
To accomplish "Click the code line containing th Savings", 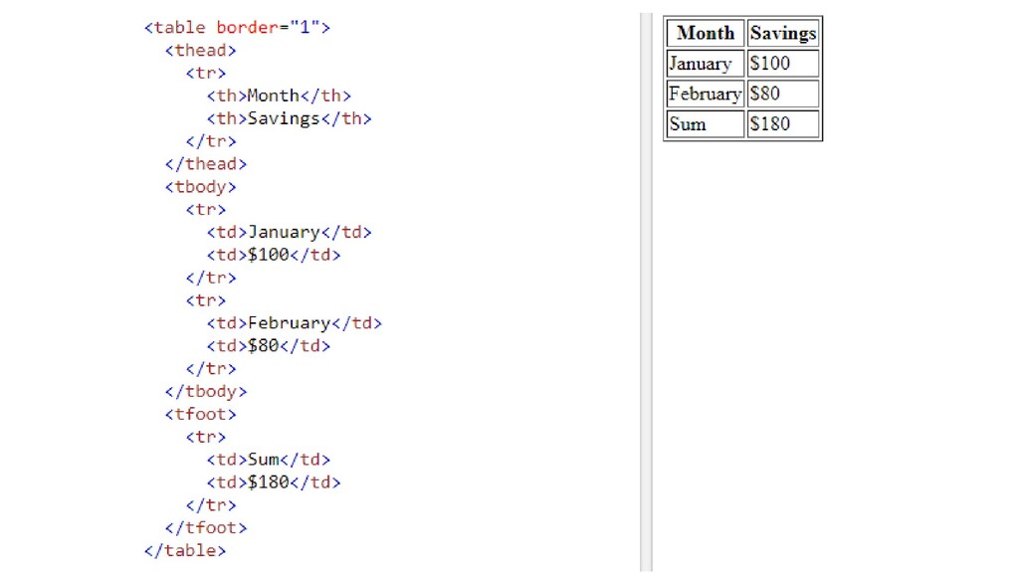I will 290,118.
